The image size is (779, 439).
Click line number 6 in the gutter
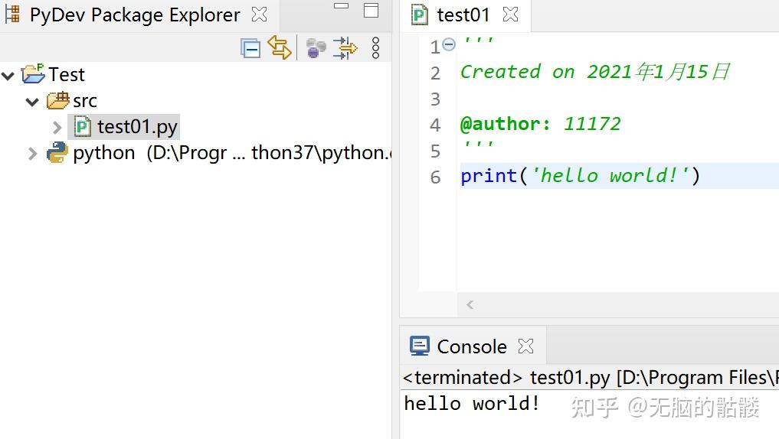point(435,177)
